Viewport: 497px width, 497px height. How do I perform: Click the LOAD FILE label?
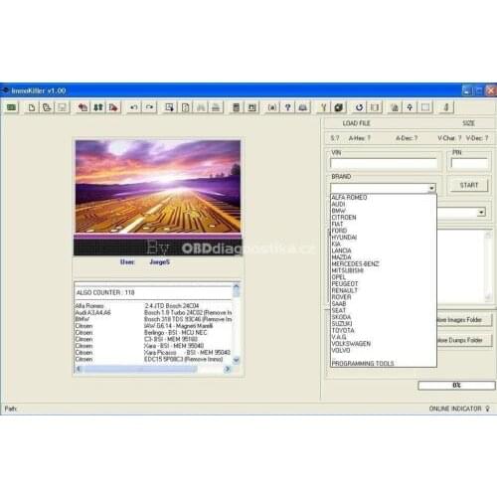coord(357,123)
